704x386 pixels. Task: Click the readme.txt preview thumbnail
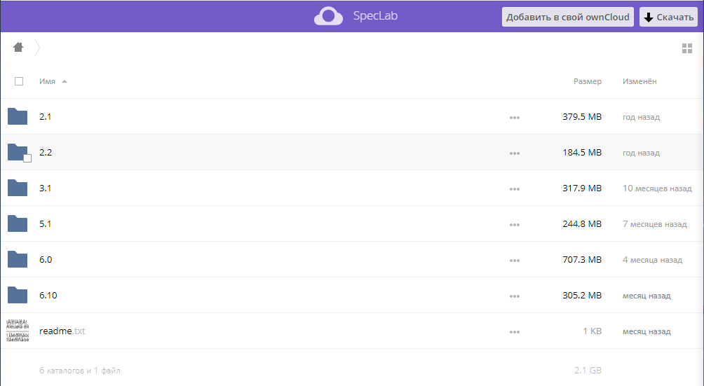click(18, 331)
